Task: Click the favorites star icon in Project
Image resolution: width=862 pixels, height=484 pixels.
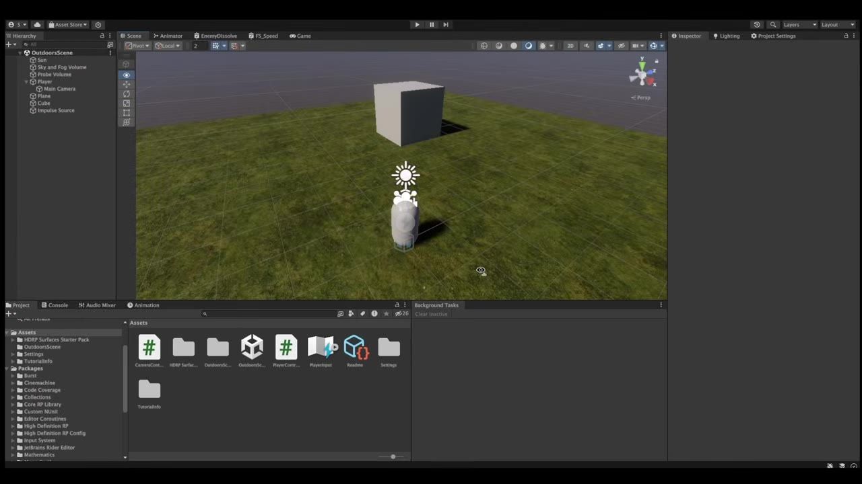Action: pos(386,314)
